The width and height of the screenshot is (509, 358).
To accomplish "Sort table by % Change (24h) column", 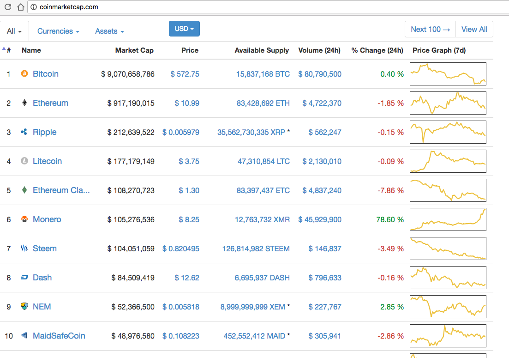I will (377, 50).
